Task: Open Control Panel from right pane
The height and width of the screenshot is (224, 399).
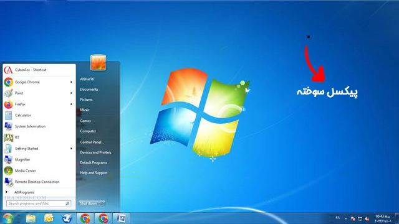Action: [90, 142]
